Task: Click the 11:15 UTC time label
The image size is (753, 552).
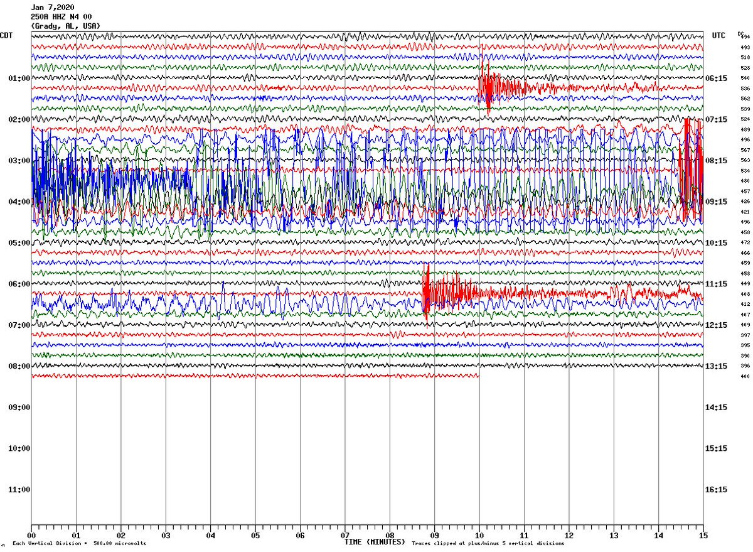Action: [x=717, y=284]
